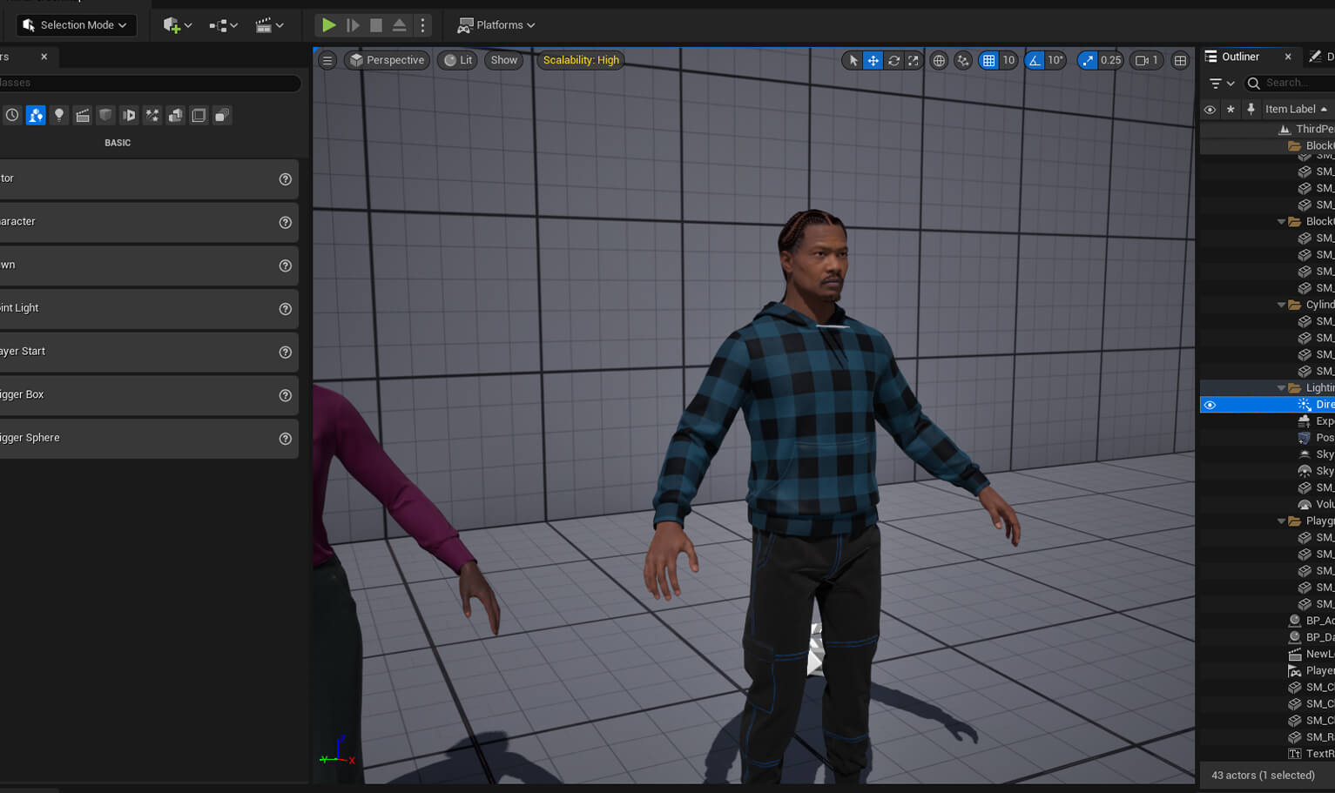Toggle grid snapping on or off
Viewport: 1335px width, 793px height.
pyautogui.click(x=988, y=60)
